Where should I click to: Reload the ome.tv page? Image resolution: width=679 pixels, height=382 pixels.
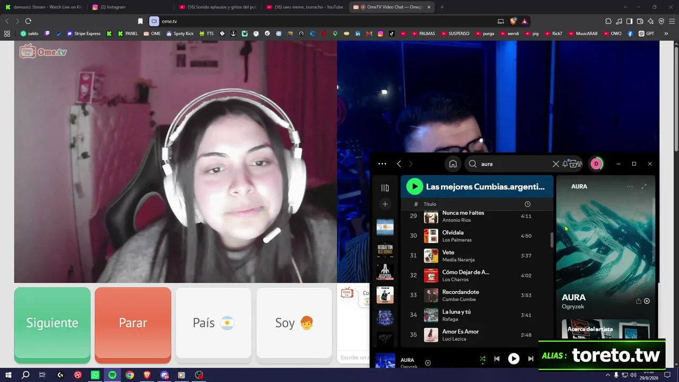(28, 21)
